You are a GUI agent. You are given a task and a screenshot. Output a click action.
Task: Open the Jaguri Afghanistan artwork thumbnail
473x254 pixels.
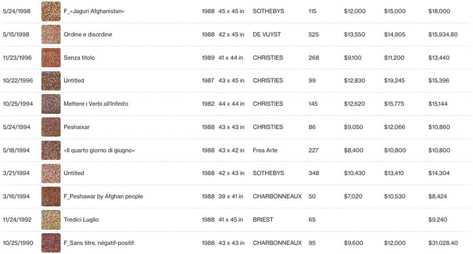point(51,11)
